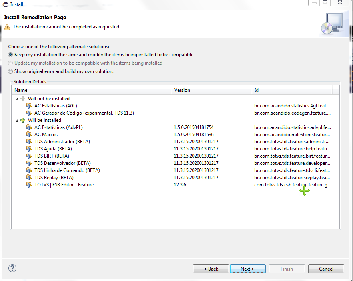The image size is (353, 281).
Task: Click id br.com.totvs.tds.feature.administr...
Action: point(292,142)
